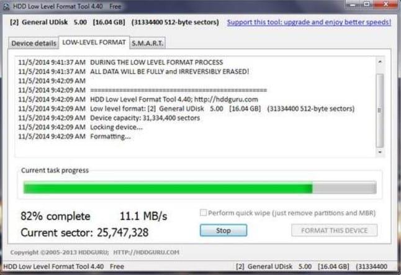Click the 'Current sector' readout

[84, 233]
